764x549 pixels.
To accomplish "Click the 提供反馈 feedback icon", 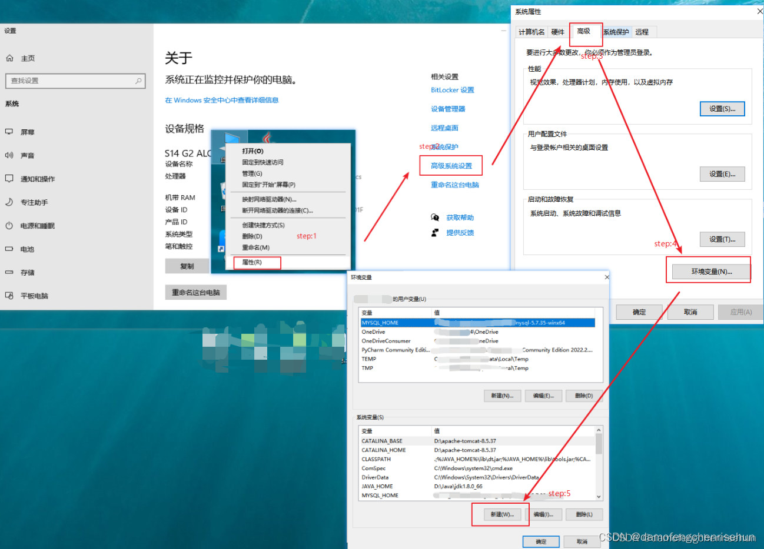I will [x=435, y=232].
